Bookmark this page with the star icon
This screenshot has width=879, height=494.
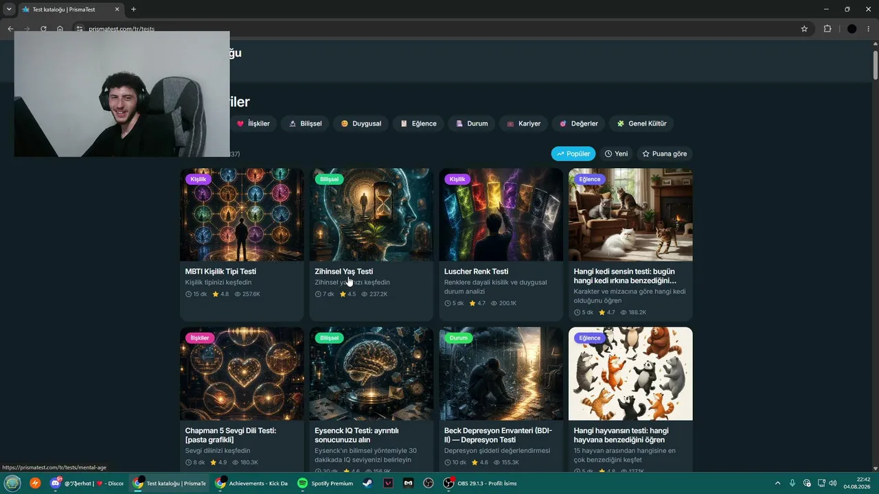click(804, 29)
